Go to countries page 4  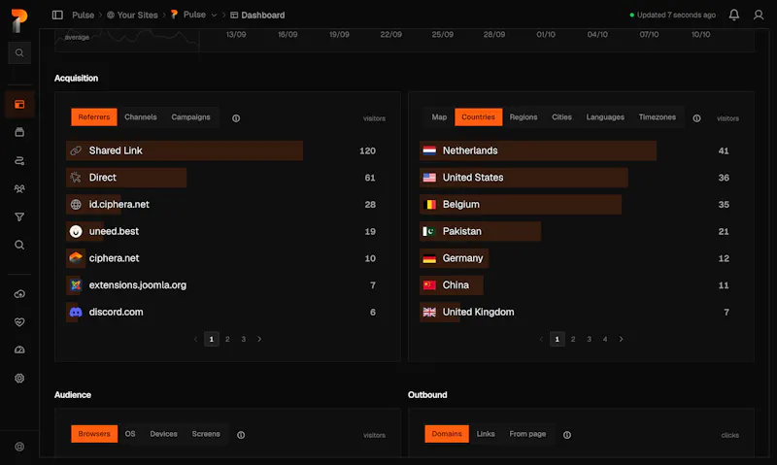click(x=605, y=339)
